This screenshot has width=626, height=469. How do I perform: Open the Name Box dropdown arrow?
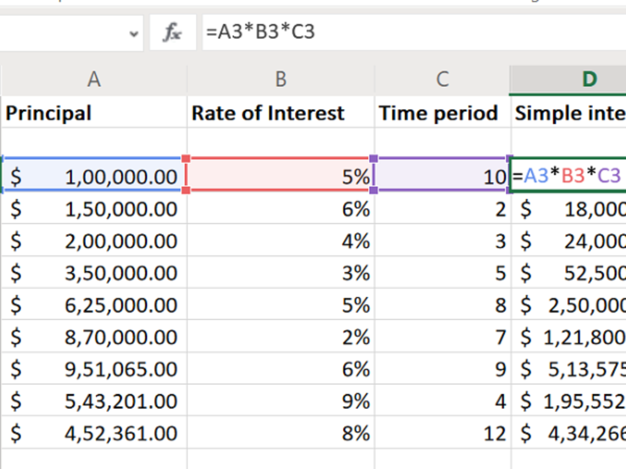click(x=134, y=34)
